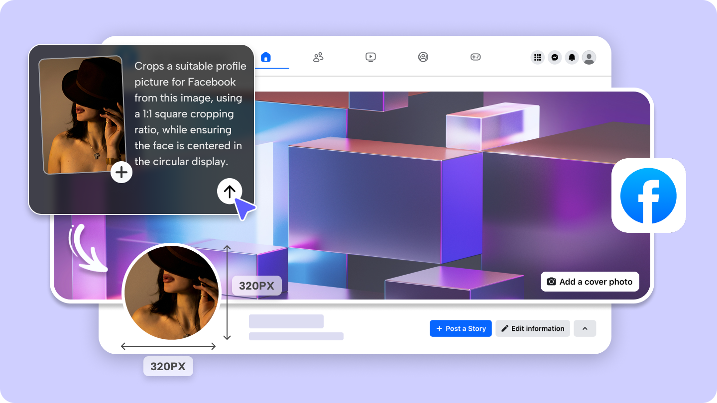
Task: Select the Home tab icon
Action: coord(265,57)
